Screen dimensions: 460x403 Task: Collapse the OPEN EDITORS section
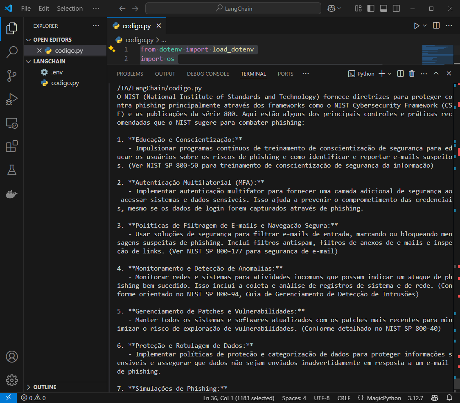point(29,40)
